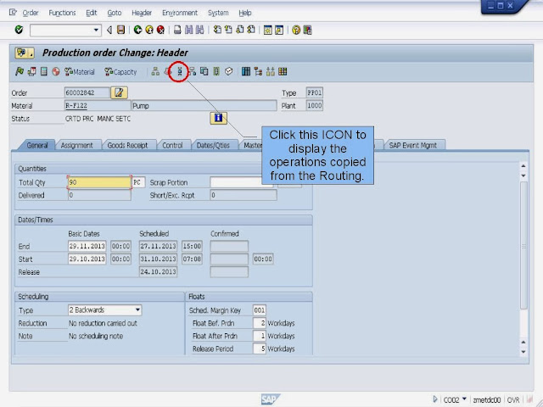This screenshot has width=543, height=407.
Task: Click the Next Page icon
Action: (239, 31)
